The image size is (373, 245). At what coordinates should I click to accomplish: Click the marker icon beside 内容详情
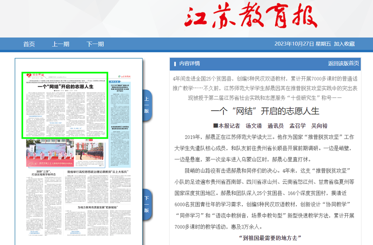click(174, 64)
